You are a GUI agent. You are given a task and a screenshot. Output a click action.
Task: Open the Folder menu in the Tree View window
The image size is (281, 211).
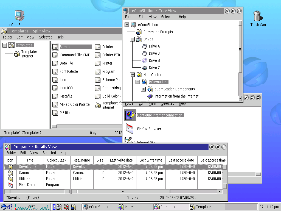130,17
